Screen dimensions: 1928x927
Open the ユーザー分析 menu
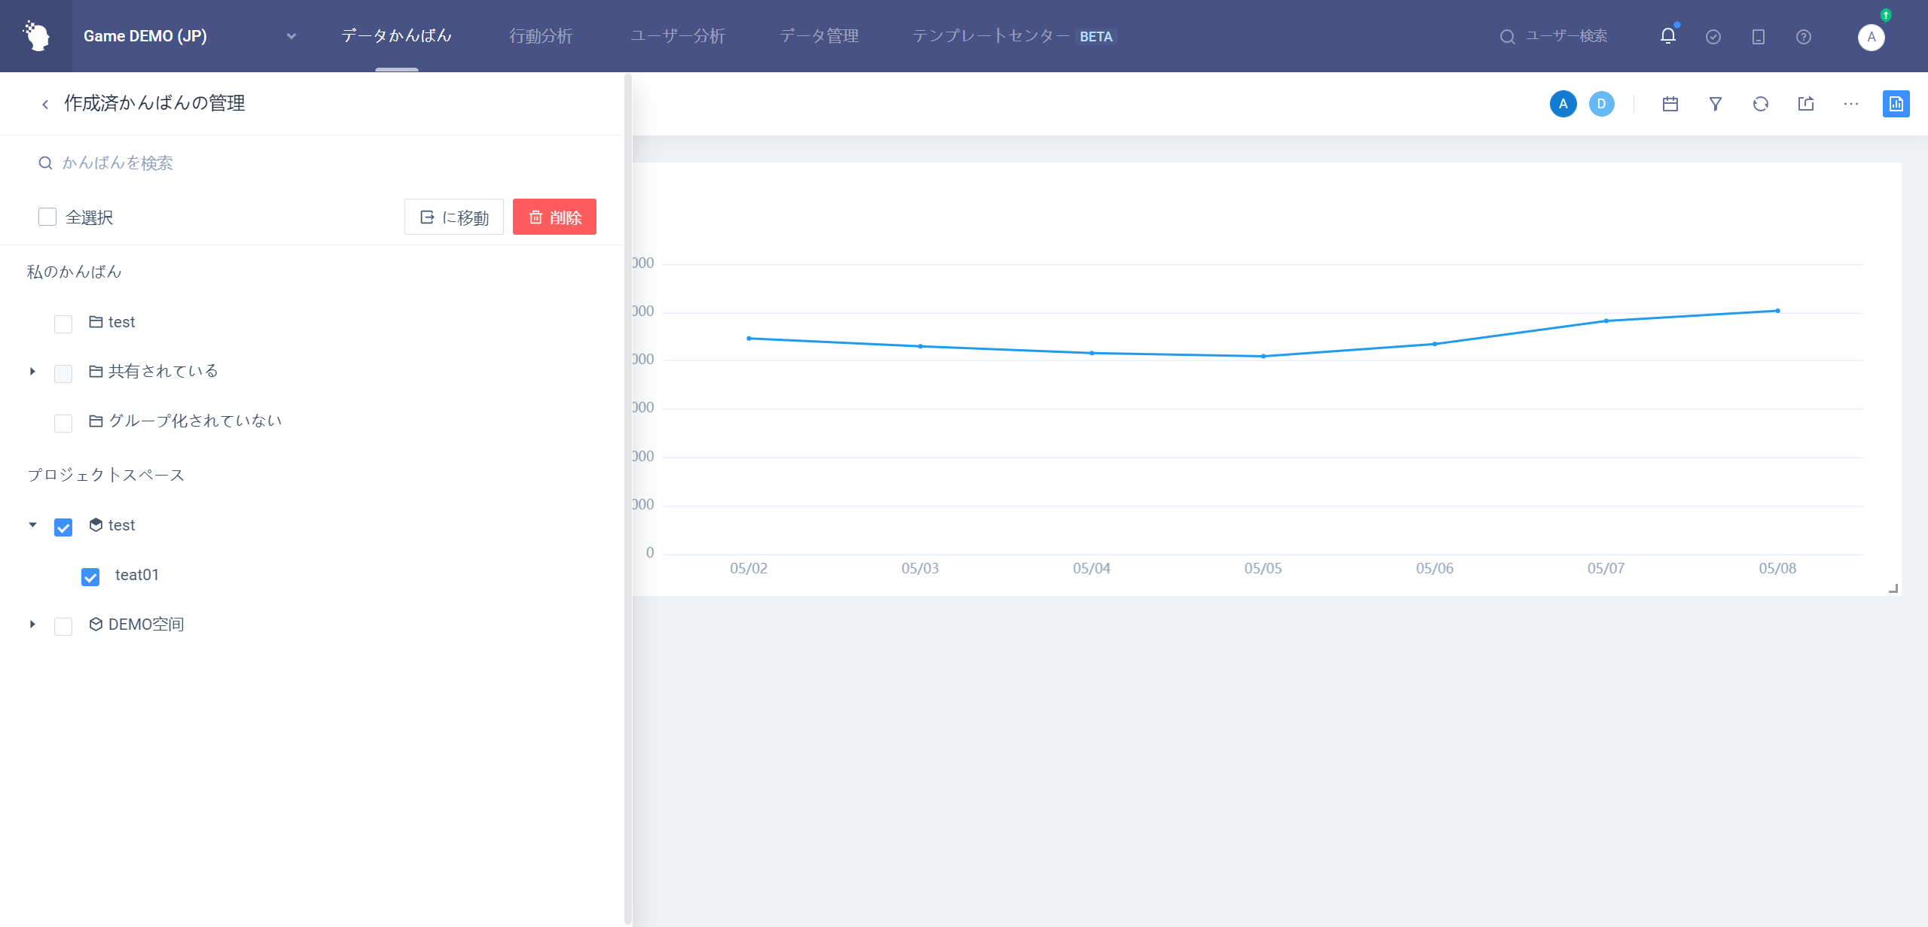click(677, 36)
